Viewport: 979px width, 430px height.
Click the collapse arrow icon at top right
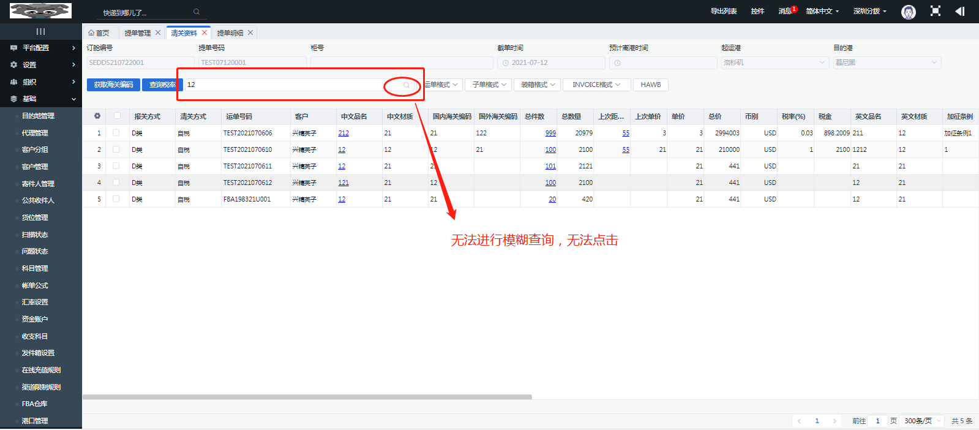click(x=959, y=11)
